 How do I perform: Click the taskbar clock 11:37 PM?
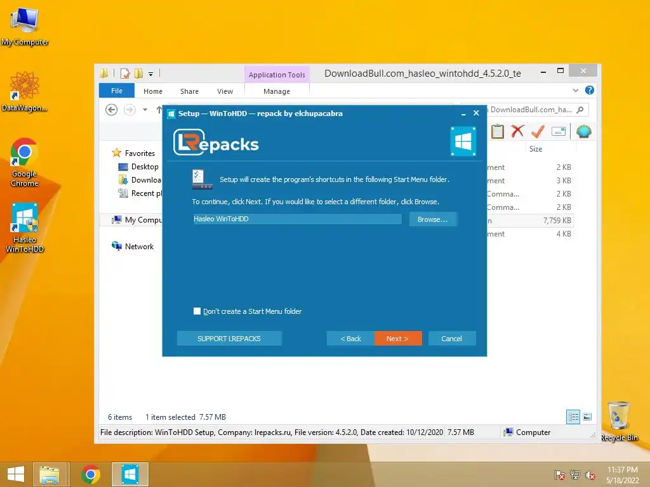pos(622,469)
